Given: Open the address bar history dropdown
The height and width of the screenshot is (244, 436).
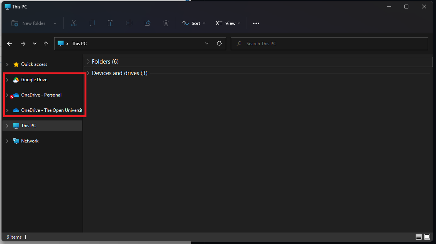Looking at the screenshot, I should tap(206, 43).
